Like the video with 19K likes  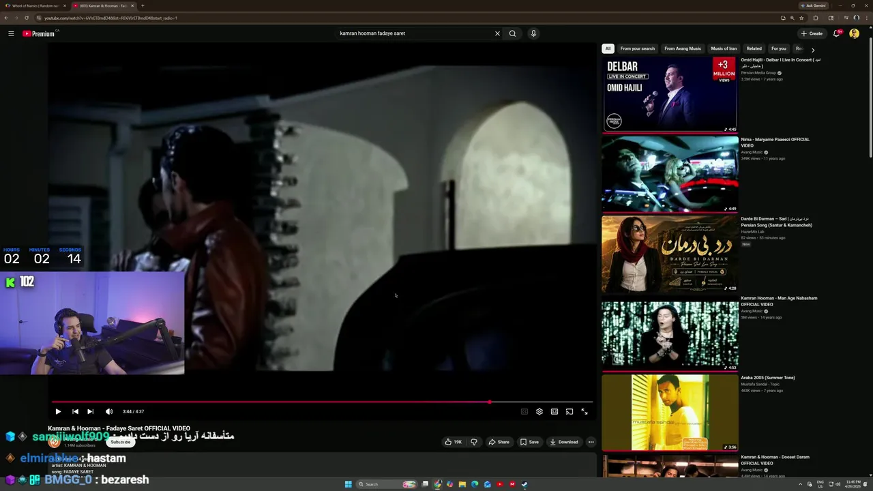click(x=454, y=442)
